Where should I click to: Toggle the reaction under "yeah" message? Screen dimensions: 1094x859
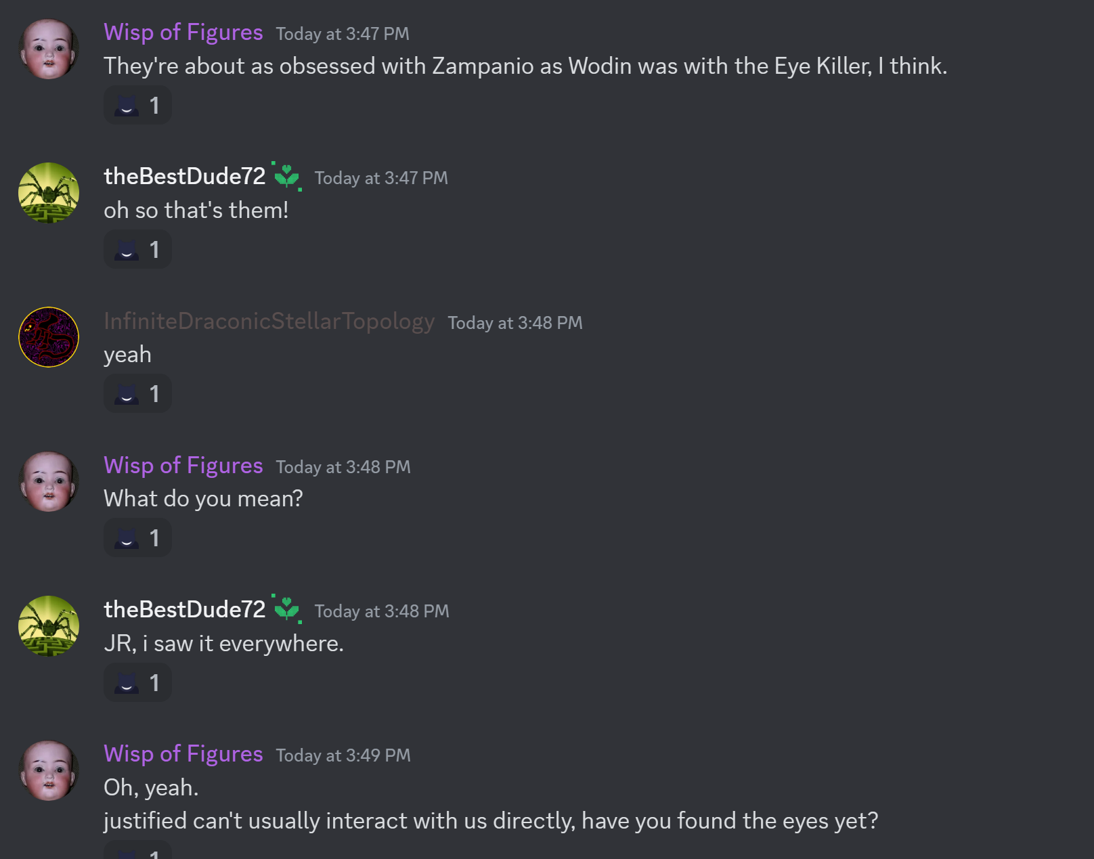point(137,394)
